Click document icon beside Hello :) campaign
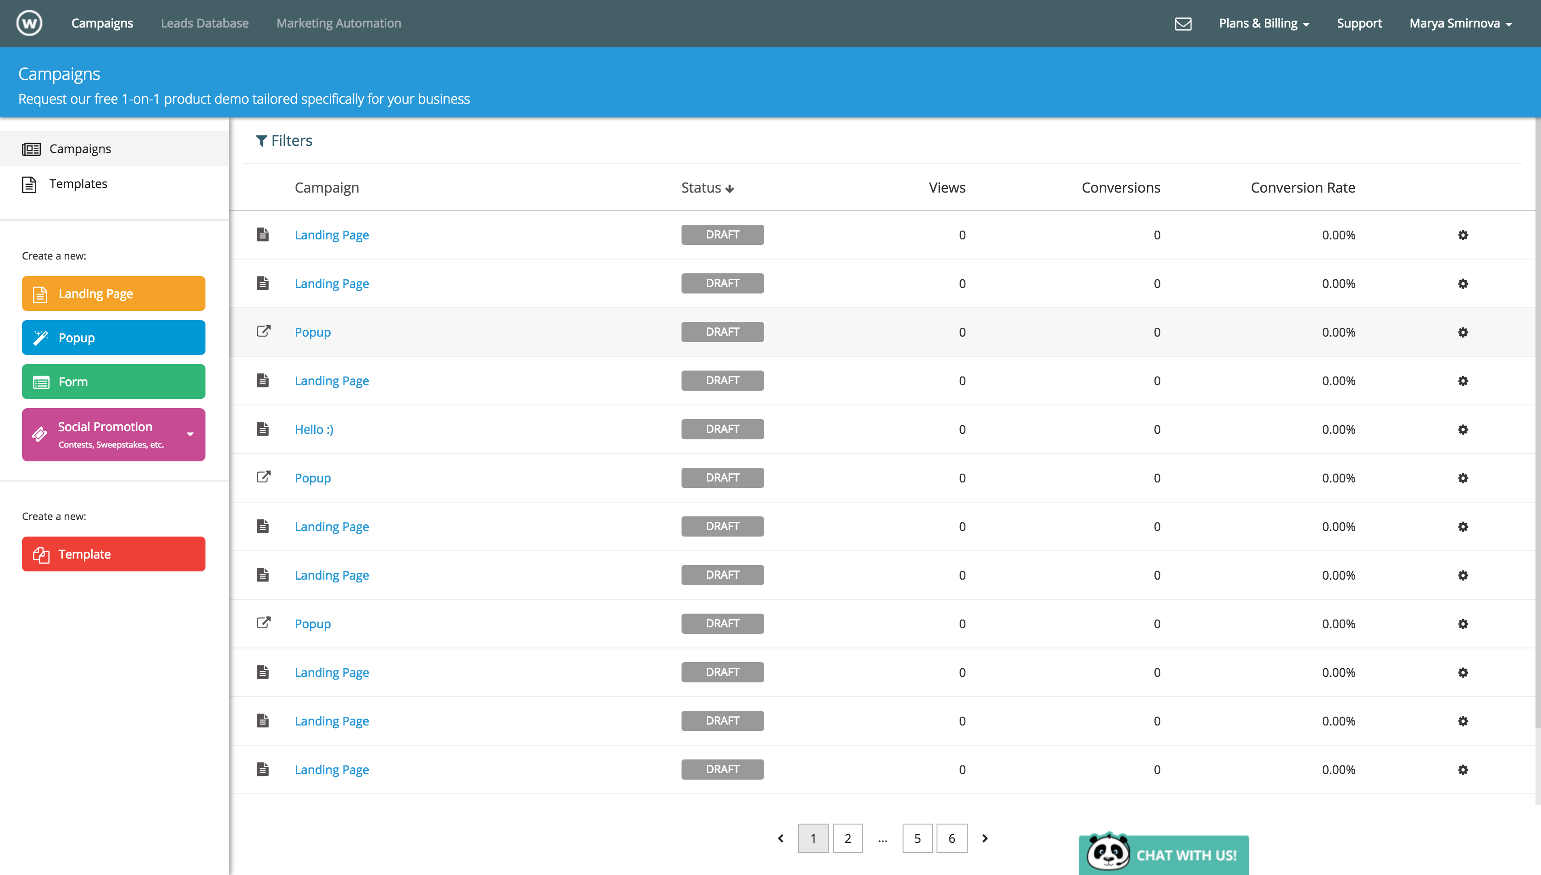 coord(263,429)
